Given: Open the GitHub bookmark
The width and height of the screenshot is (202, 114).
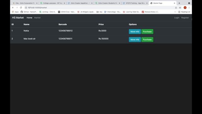Looking at the screenshot, I should pyautogui.click(x=29, y=12).
